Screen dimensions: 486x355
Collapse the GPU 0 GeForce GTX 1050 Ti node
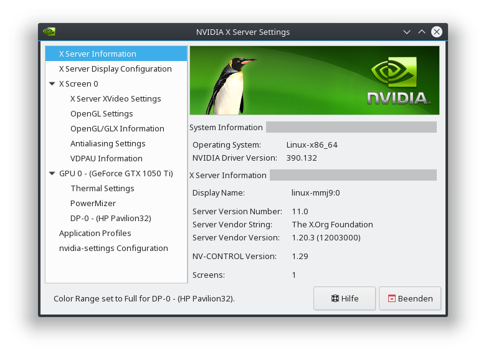52,174
